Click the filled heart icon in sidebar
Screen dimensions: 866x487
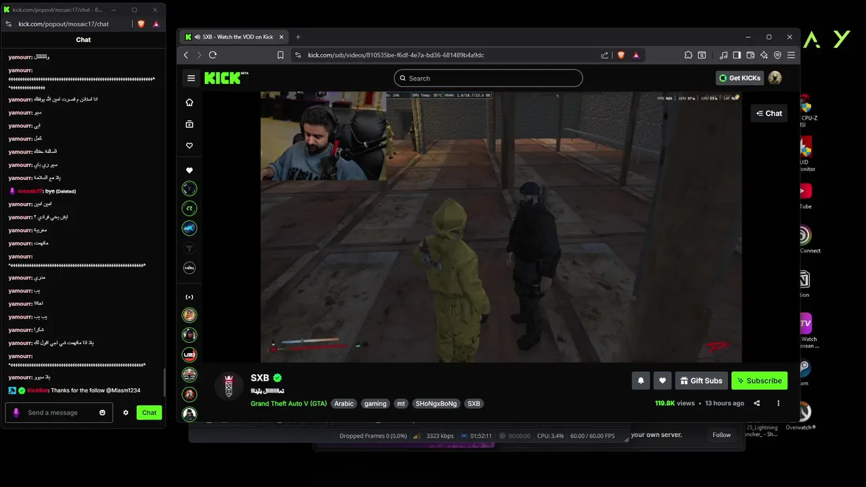click(x=189, y=170)
